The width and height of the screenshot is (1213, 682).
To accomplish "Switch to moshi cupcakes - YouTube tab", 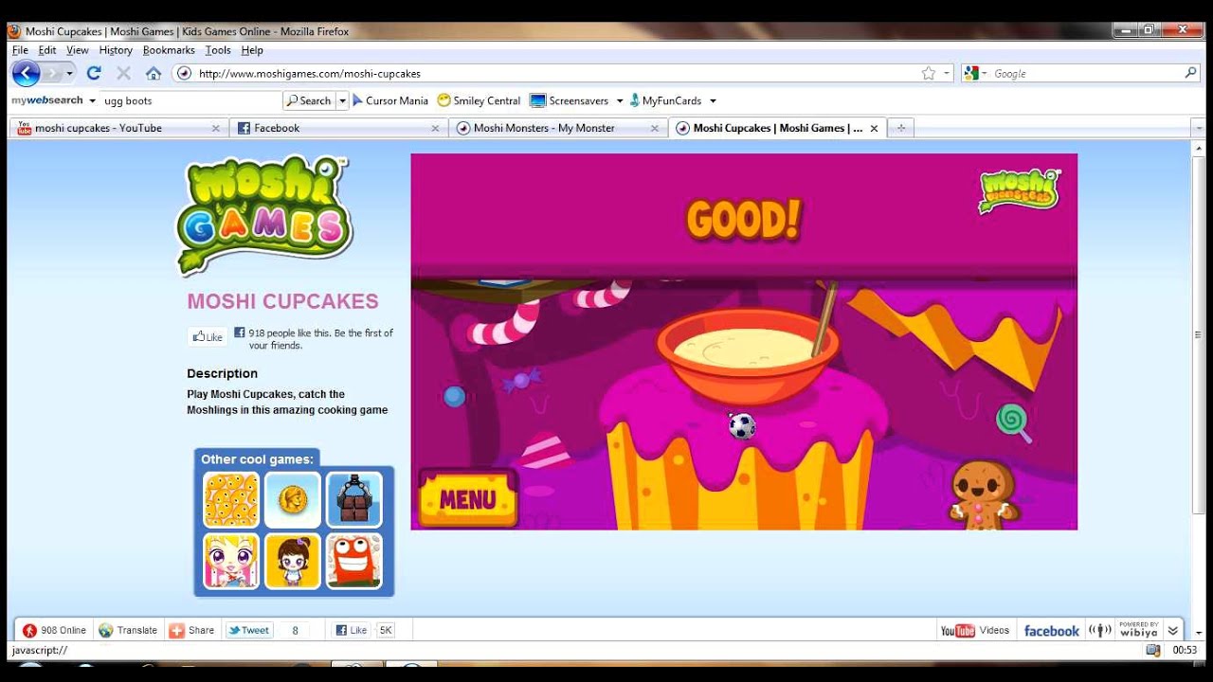I will pyautogui.click(x=118, y=128).
